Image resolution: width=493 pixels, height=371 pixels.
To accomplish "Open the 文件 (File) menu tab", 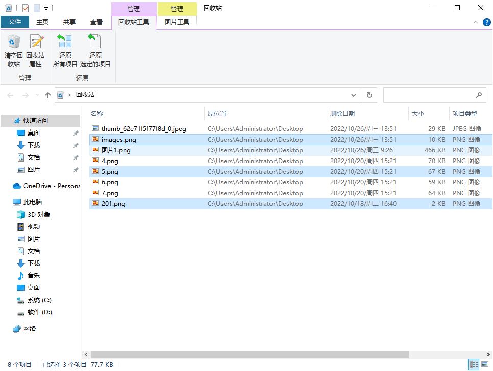I will (x=15, y=22).
